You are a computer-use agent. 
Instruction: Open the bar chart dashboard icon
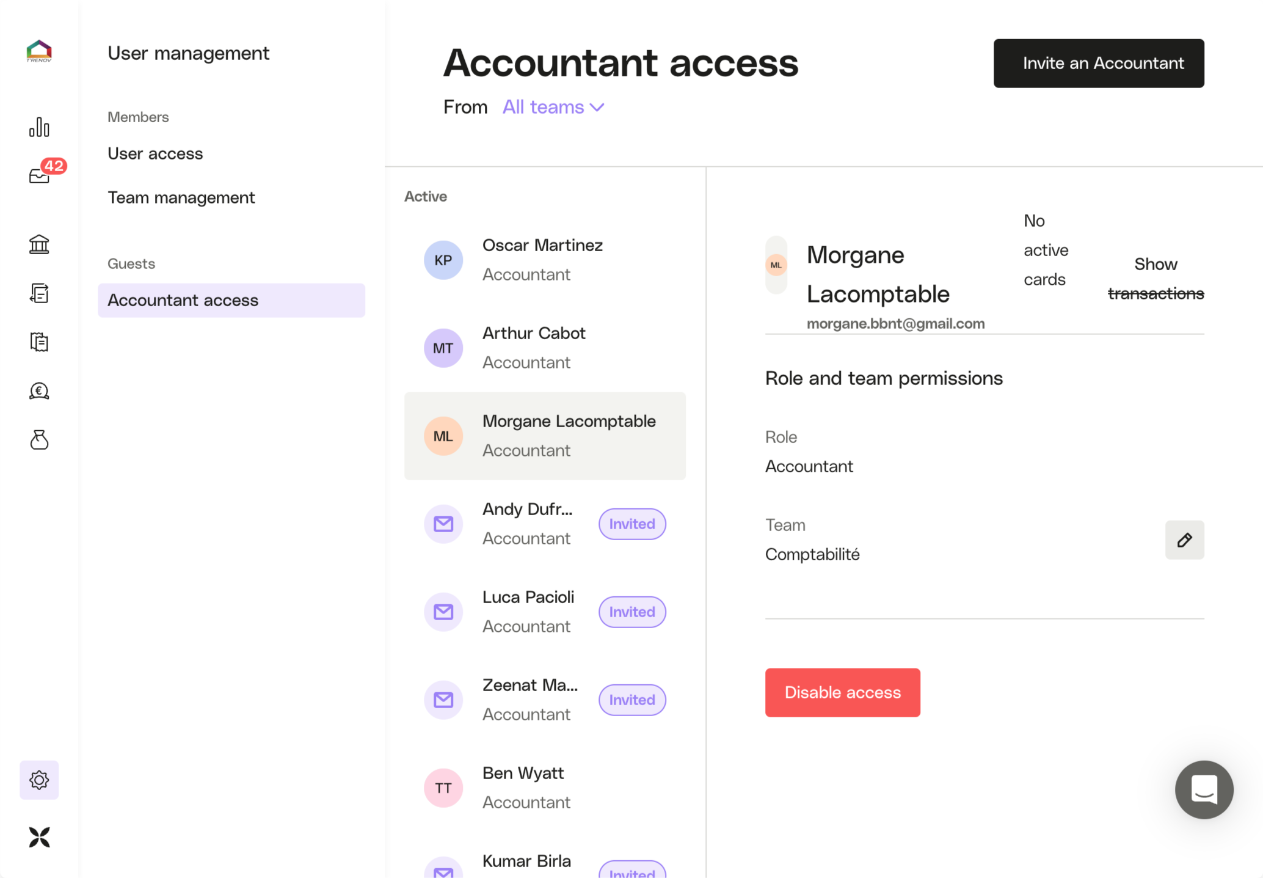click(x=39, y=127)
